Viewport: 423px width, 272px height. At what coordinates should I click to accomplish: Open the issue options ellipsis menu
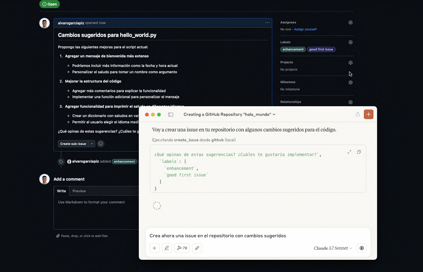267,23
